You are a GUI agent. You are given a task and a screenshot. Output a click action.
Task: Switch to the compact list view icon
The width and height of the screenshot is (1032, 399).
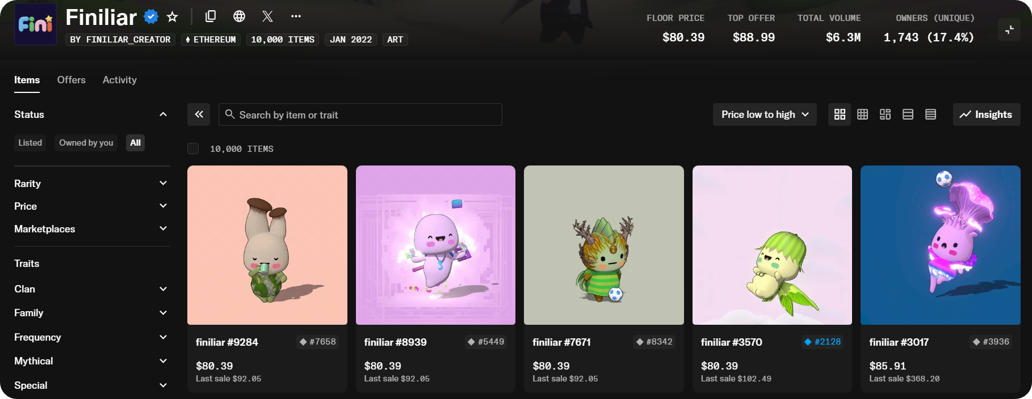click(930, 114)
